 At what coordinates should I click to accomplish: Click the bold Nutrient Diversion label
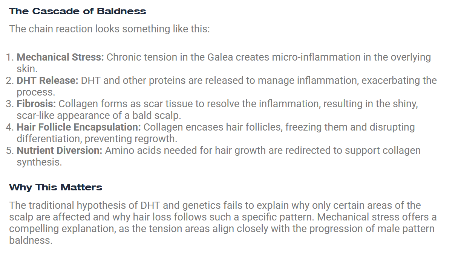pyautogui.click(x=60, y=150)
